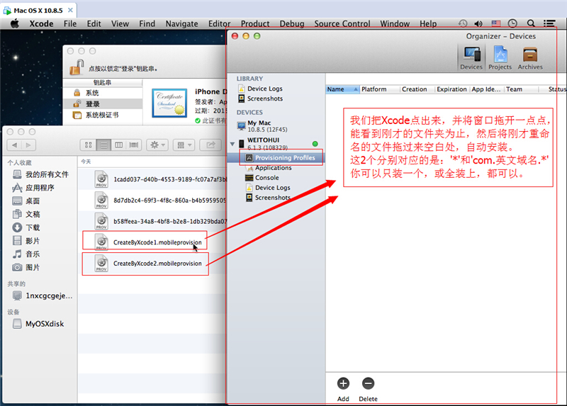Sort profiles by App Identifier column

[x=486, y=89]
